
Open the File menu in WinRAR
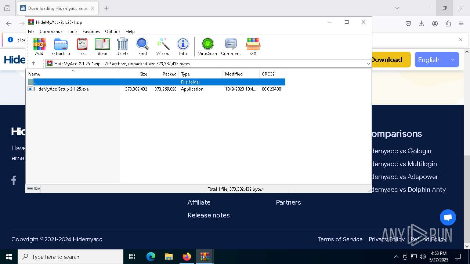(x=31, y=32)
